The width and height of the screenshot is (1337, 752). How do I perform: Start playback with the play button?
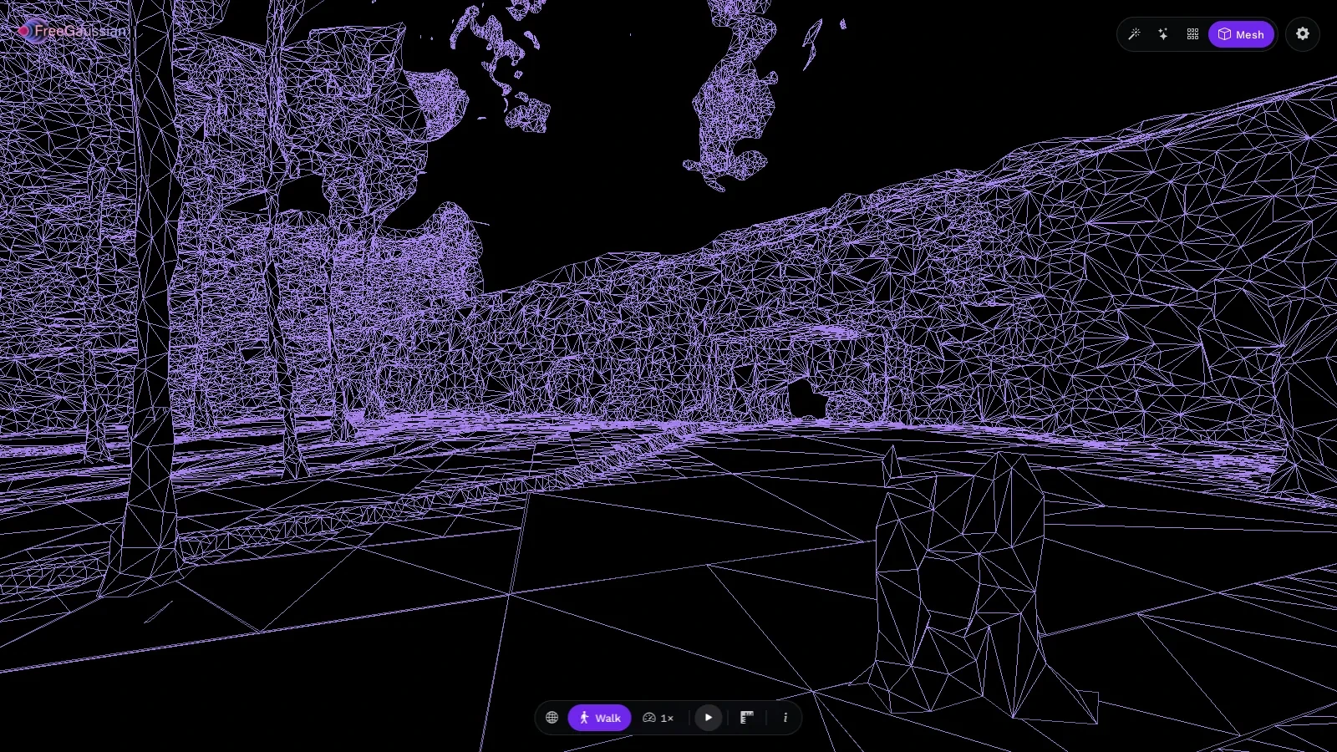coord(709,718)
